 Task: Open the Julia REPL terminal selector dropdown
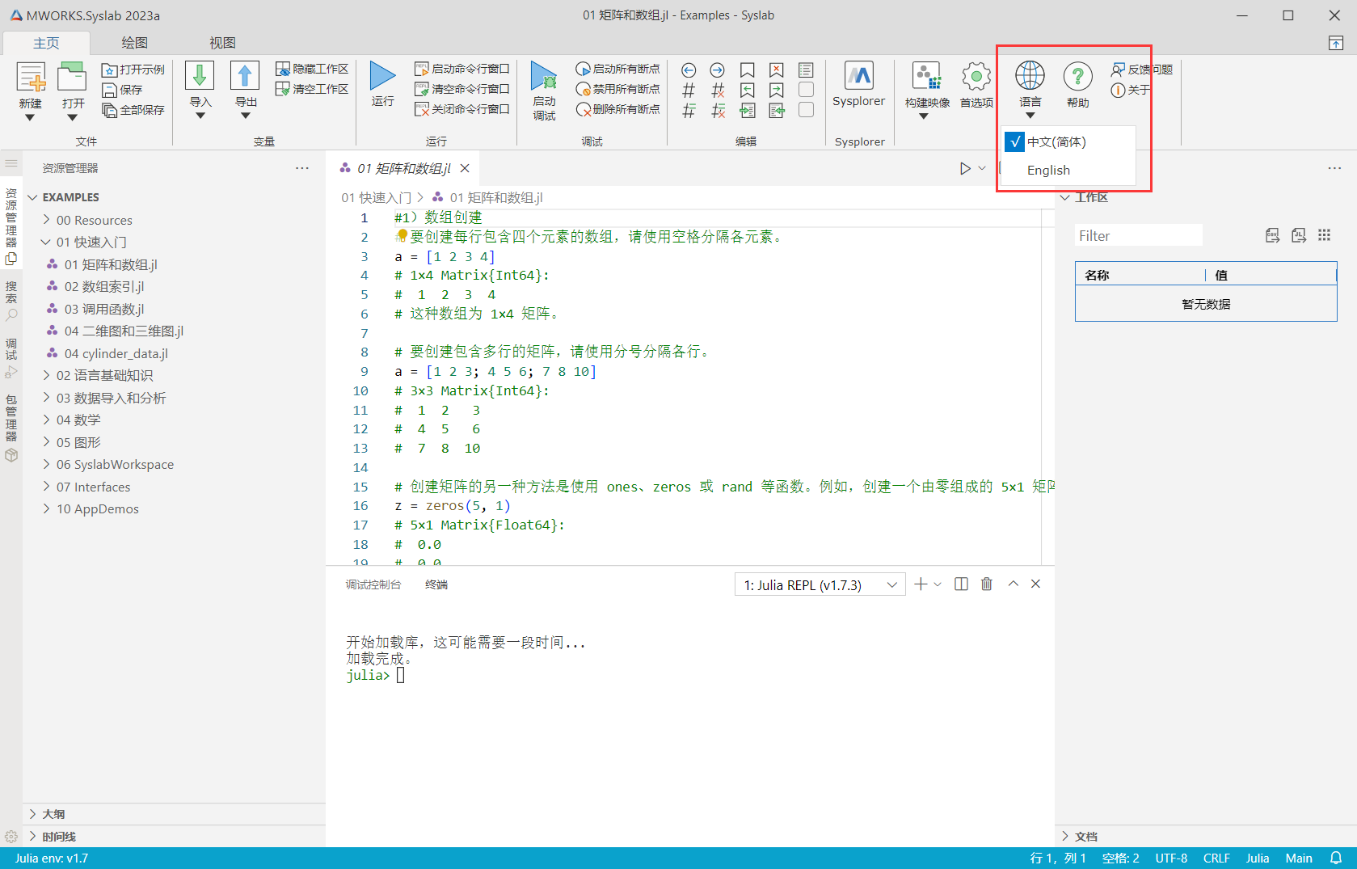[x=820, y=584]
